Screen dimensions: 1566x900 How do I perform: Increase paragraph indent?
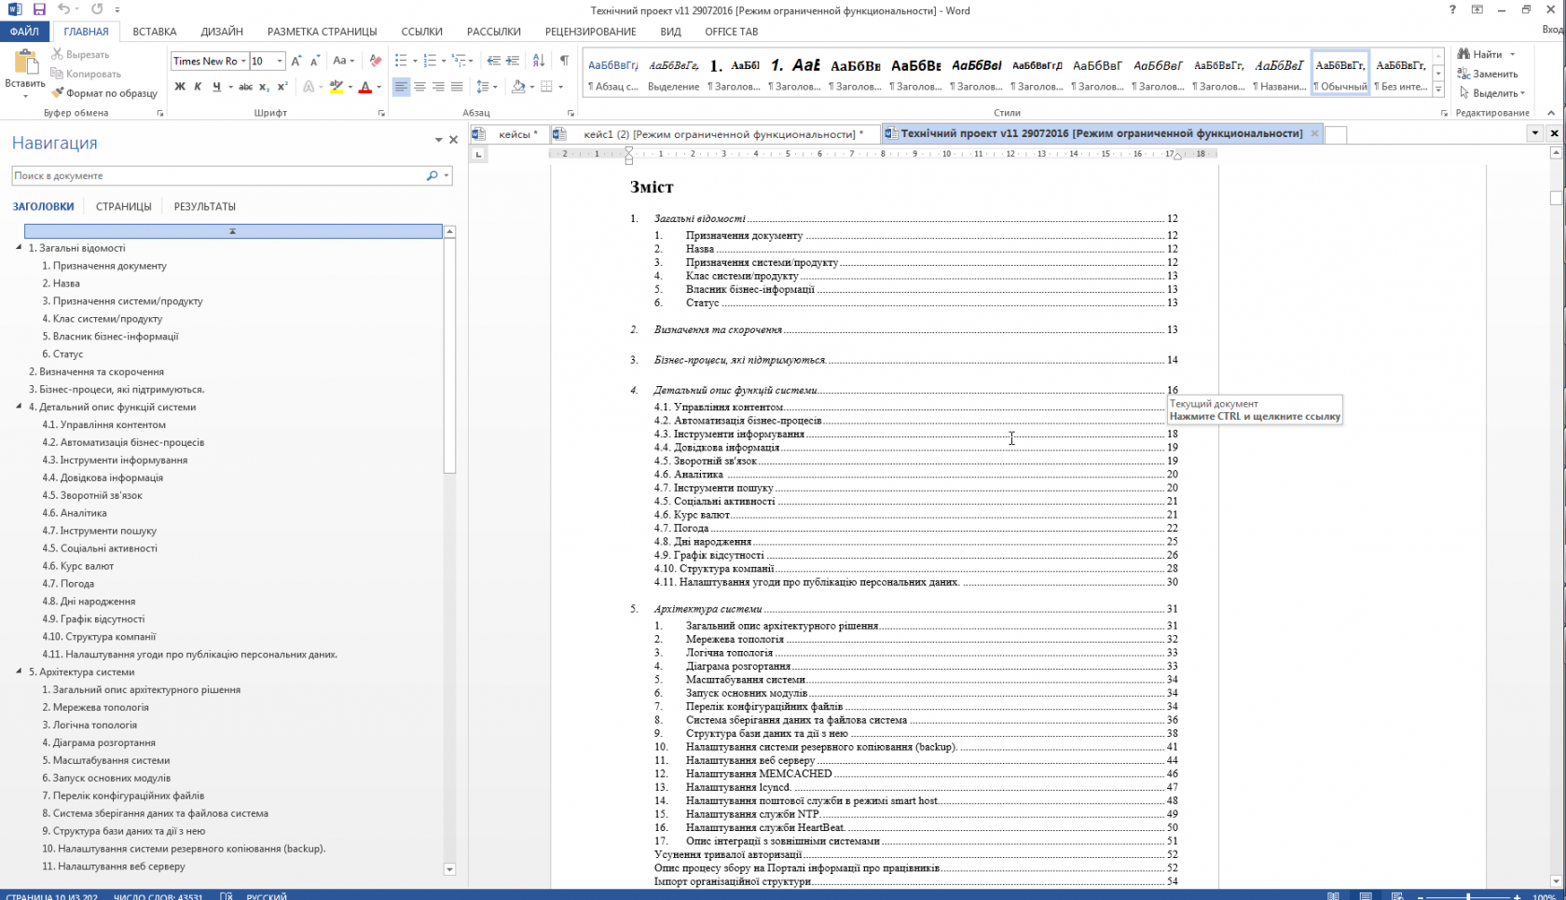click(x=513, y=61)
